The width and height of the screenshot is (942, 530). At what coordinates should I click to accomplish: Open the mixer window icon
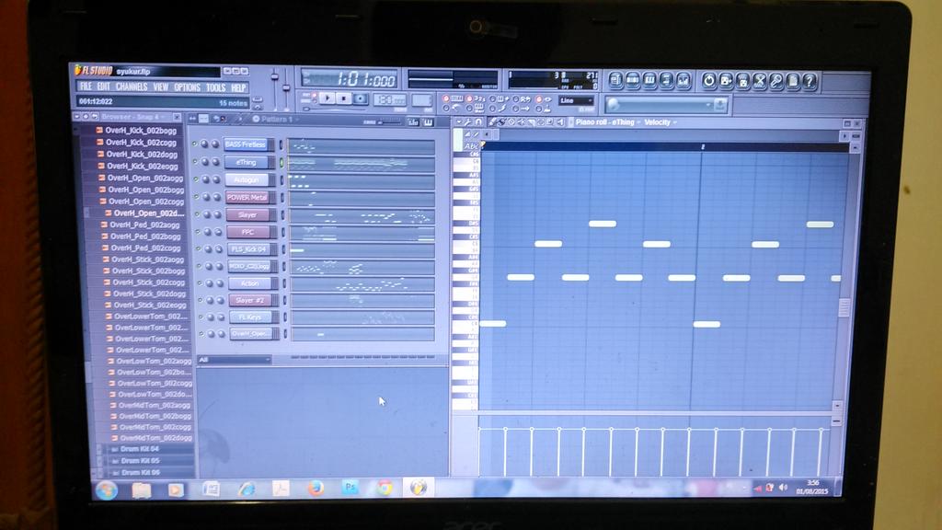pyautogui.click(x=684, y=81)
